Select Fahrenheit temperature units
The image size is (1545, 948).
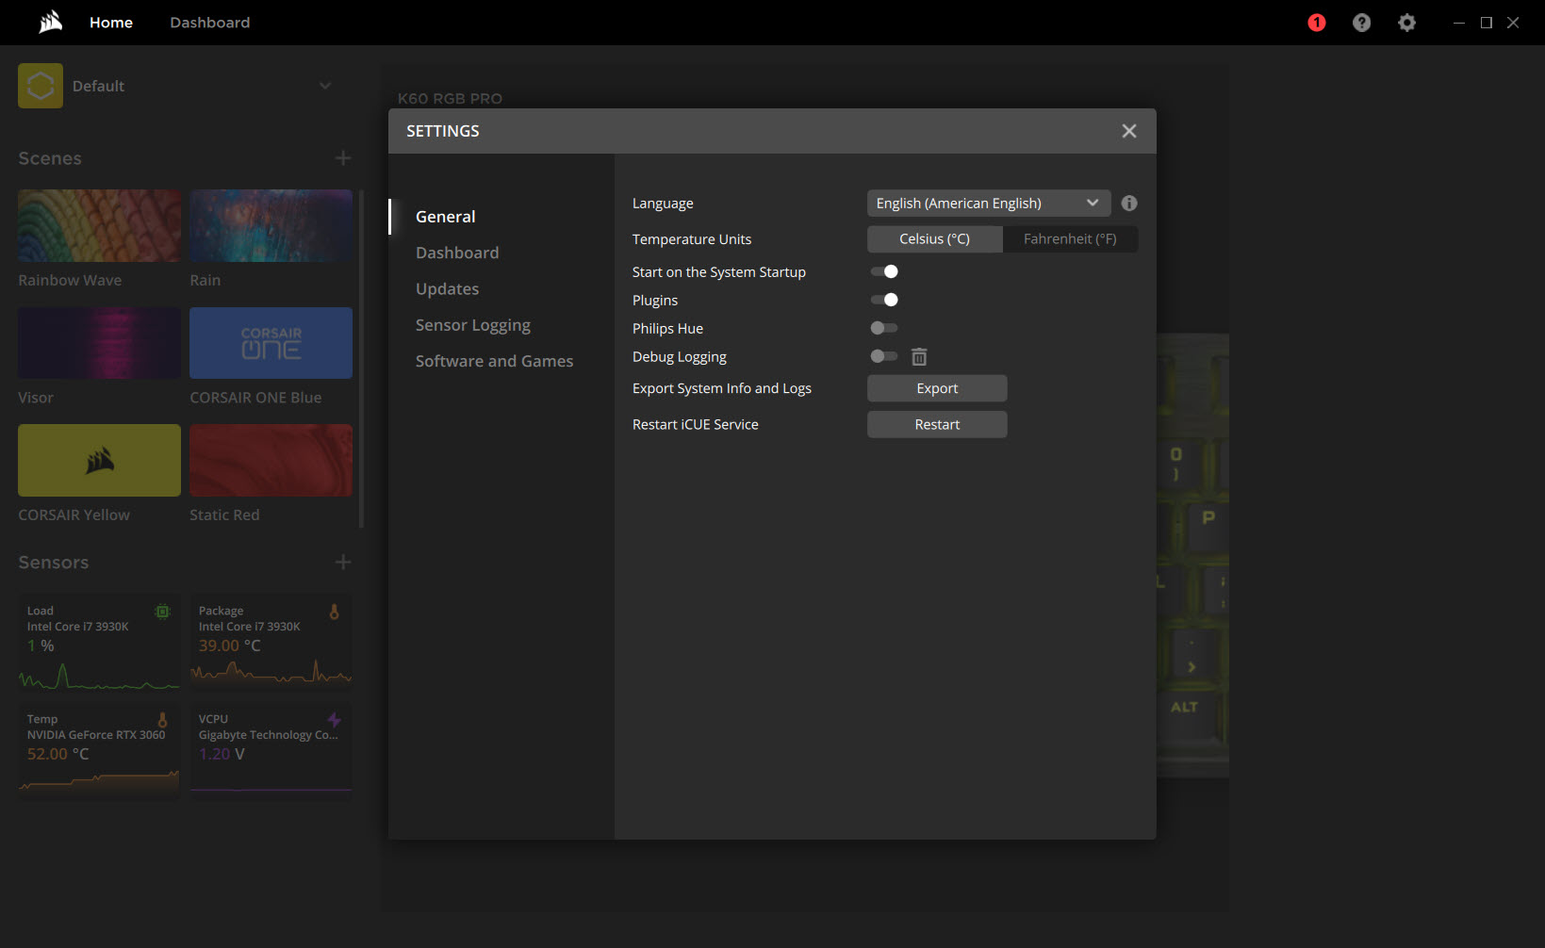point(1070,239)
